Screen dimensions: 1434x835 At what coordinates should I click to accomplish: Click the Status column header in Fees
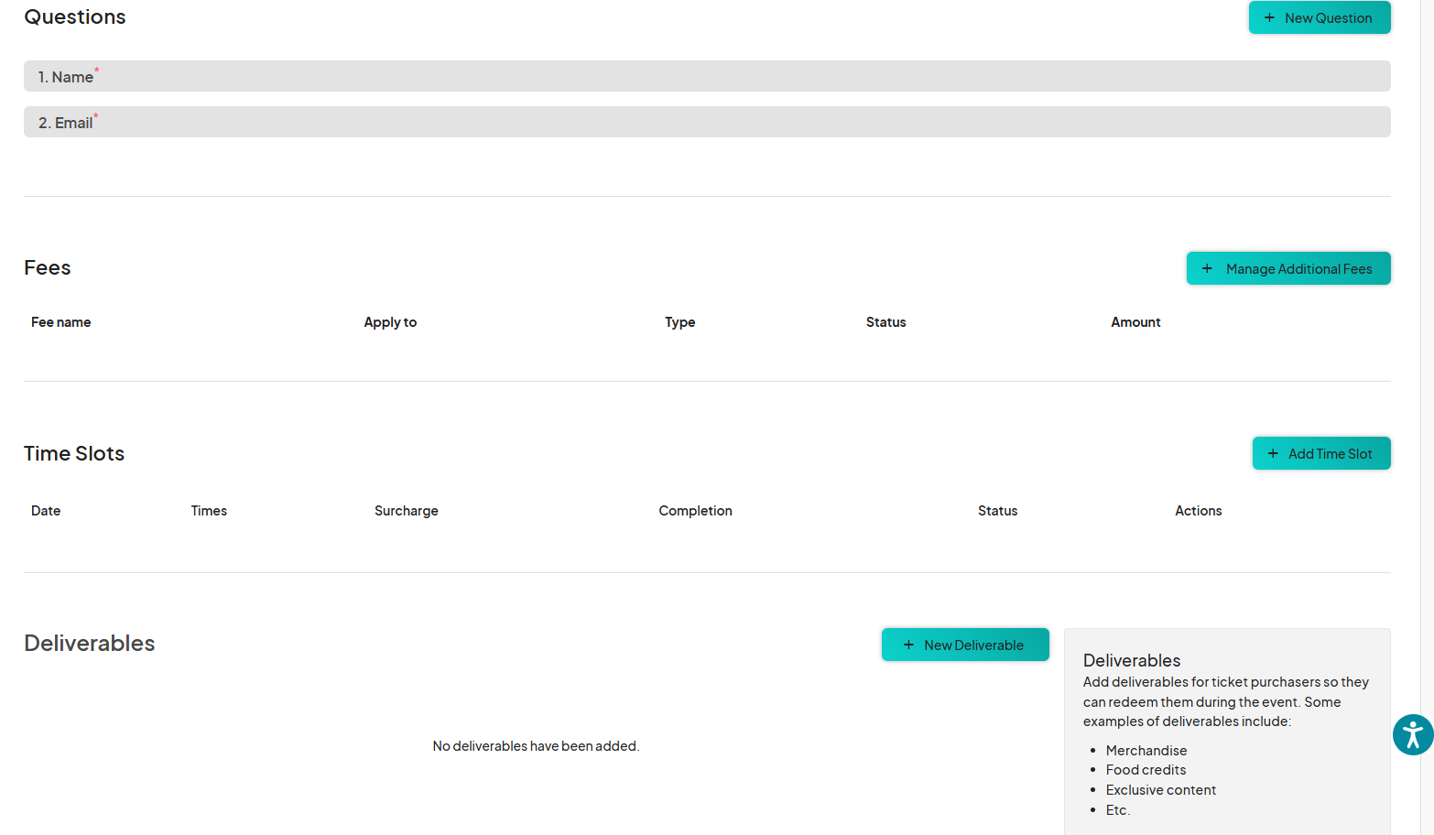click(885, 322)
